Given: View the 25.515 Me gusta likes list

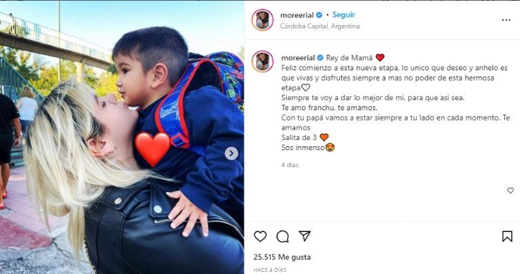Looking at the screenshot, I should pyautogui.click(x=282, y=257).
